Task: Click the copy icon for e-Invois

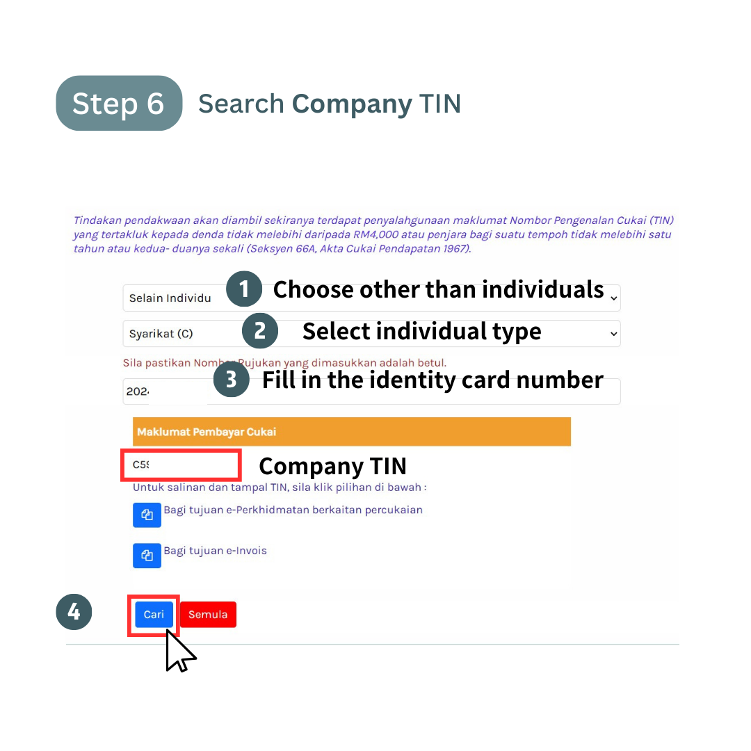Action: point(147,556)
